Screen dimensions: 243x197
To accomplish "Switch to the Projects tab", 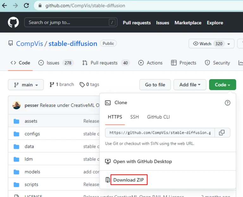I will point(184,63).
